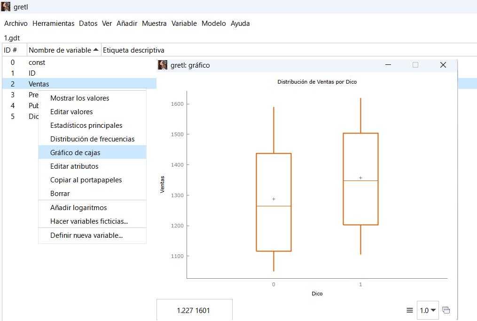The image size is (477, 321).
Task: Select Añadir logaritmos in context menu
Action: [x=78, y=208]
